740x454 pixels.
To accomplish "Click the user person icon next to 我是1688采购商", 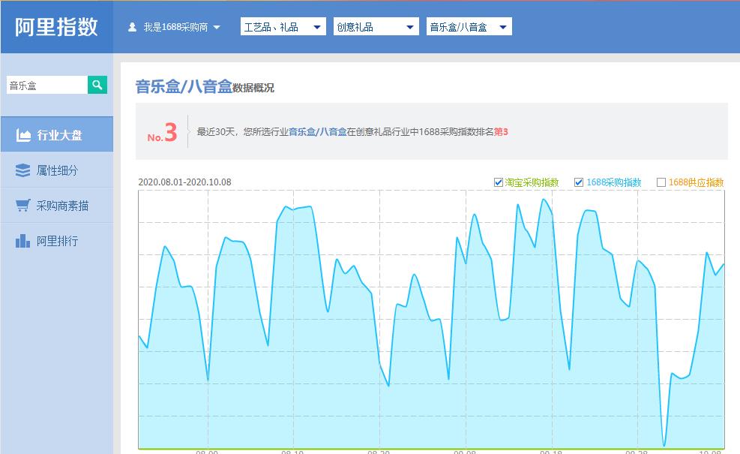I will (131, 26).
